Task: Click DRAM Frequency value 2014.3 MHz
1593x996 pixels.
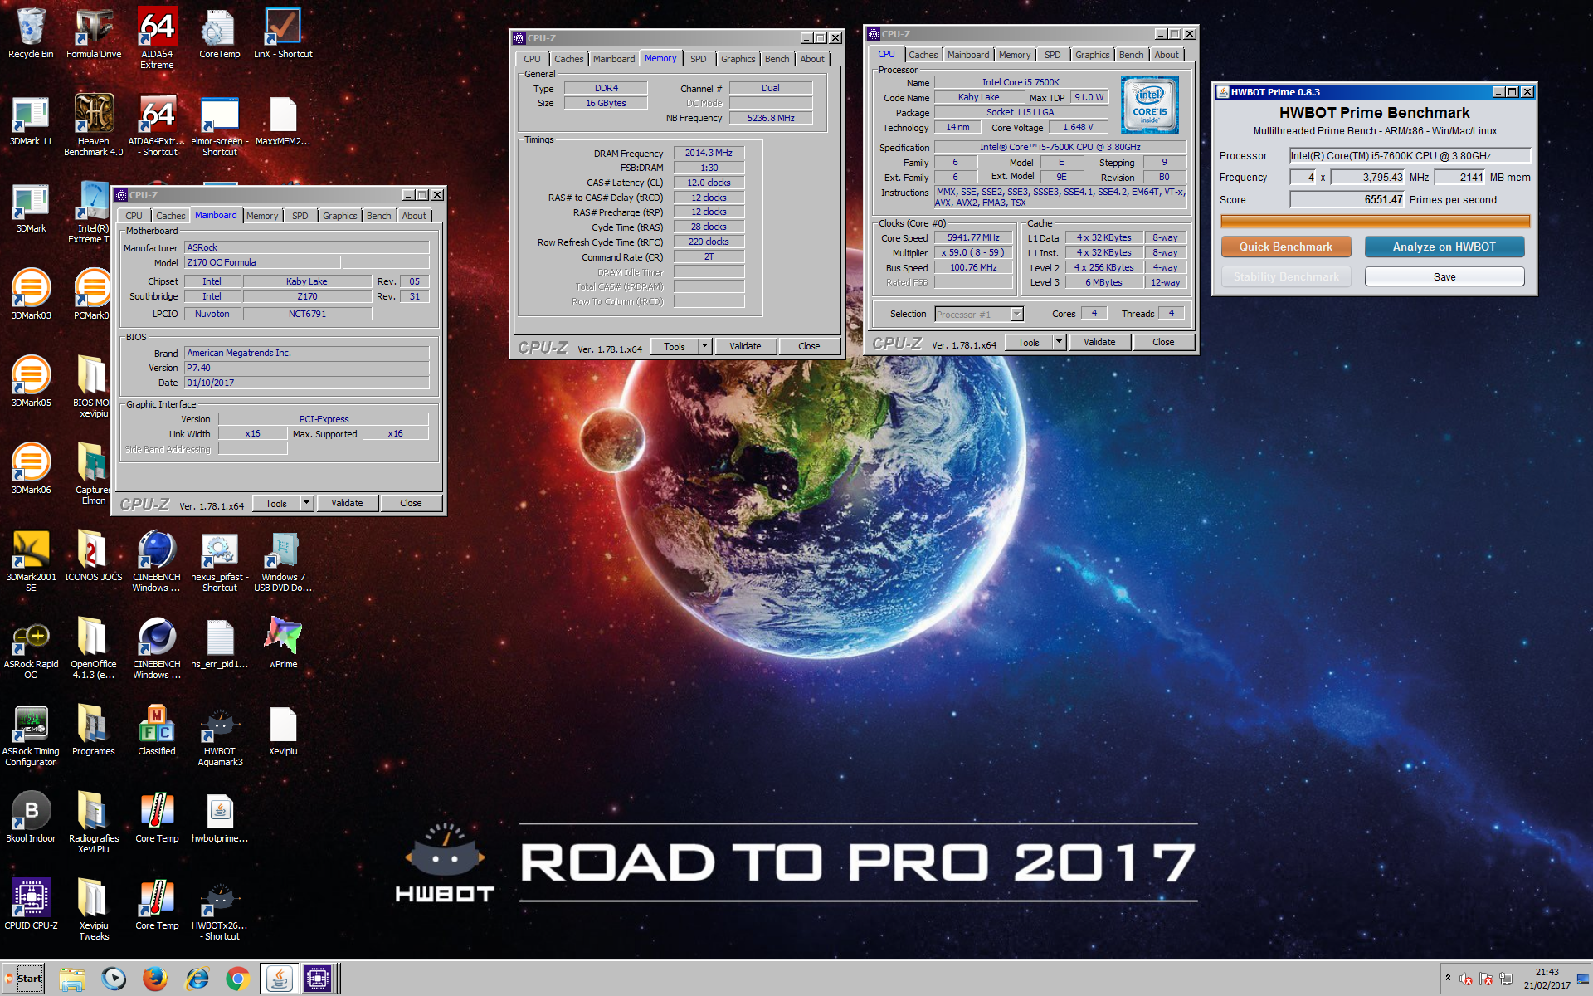Action: (709, 153)
